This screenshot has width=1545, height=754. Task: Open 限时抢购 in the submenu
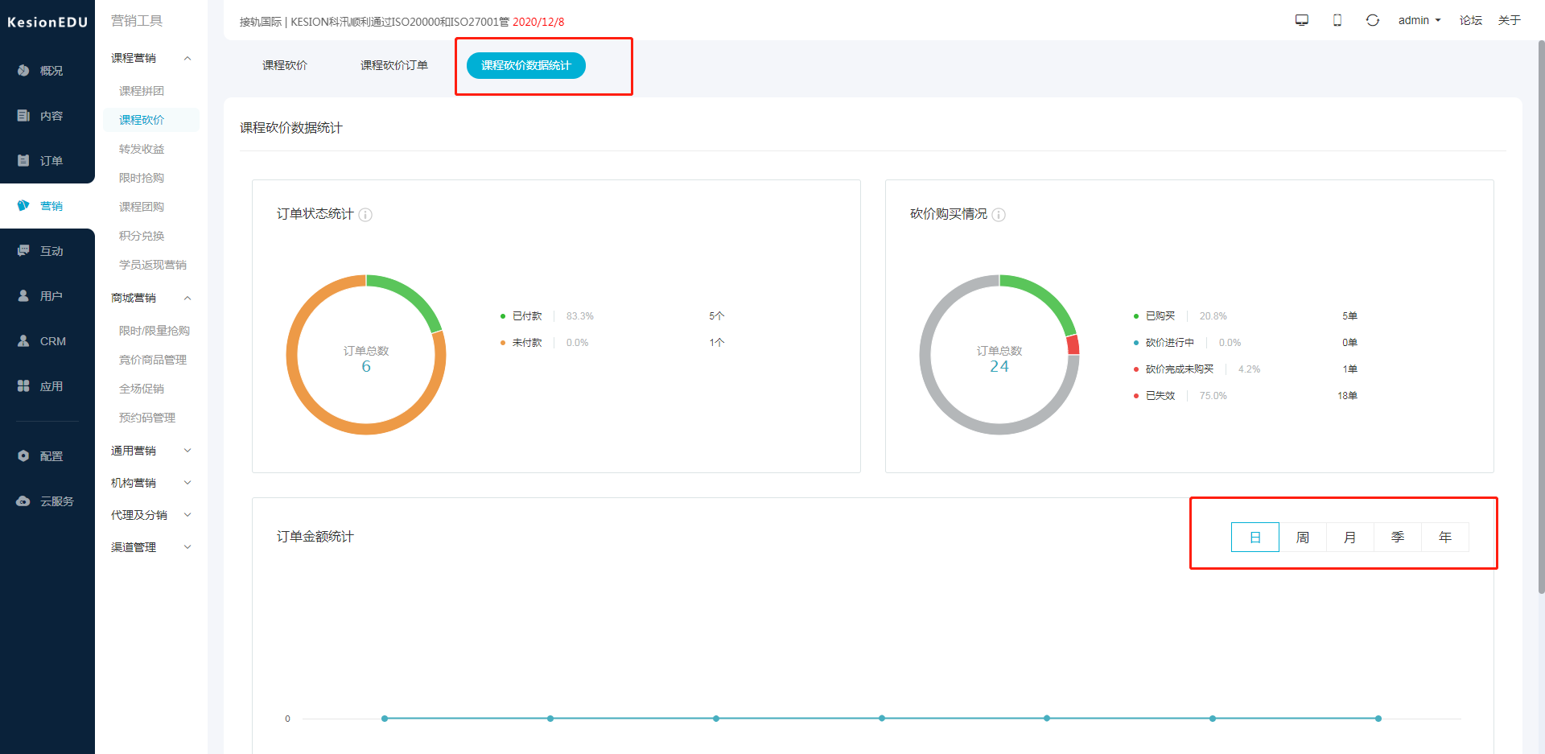pyautogui.click(x=142, y=178)
